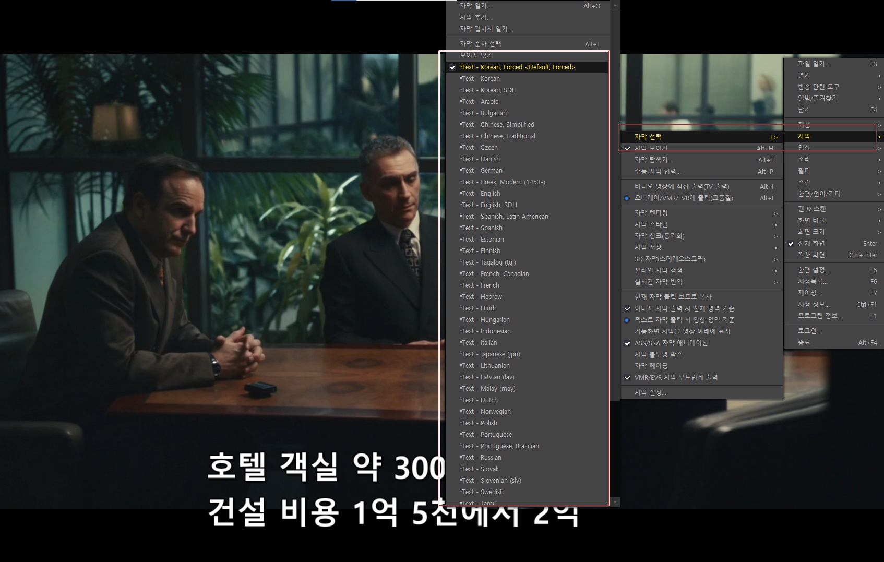Open '자막 겹쳐서 열기...' entry
This screenshot has height=562, width=884.
click(528, 29)
